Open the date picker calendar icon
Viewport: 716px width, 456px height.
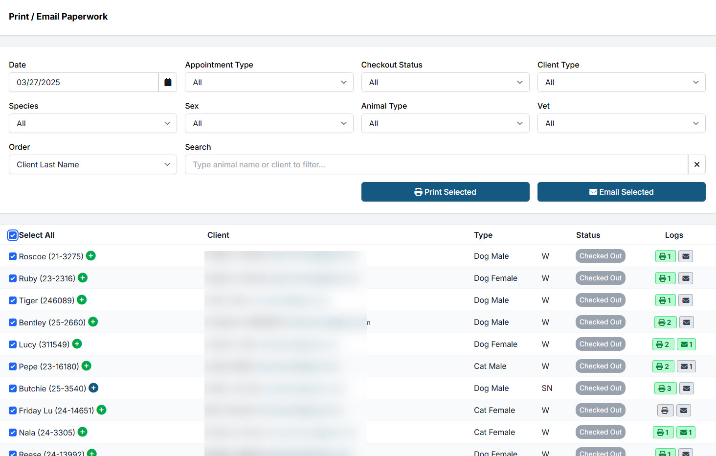(x=168, y=82)
